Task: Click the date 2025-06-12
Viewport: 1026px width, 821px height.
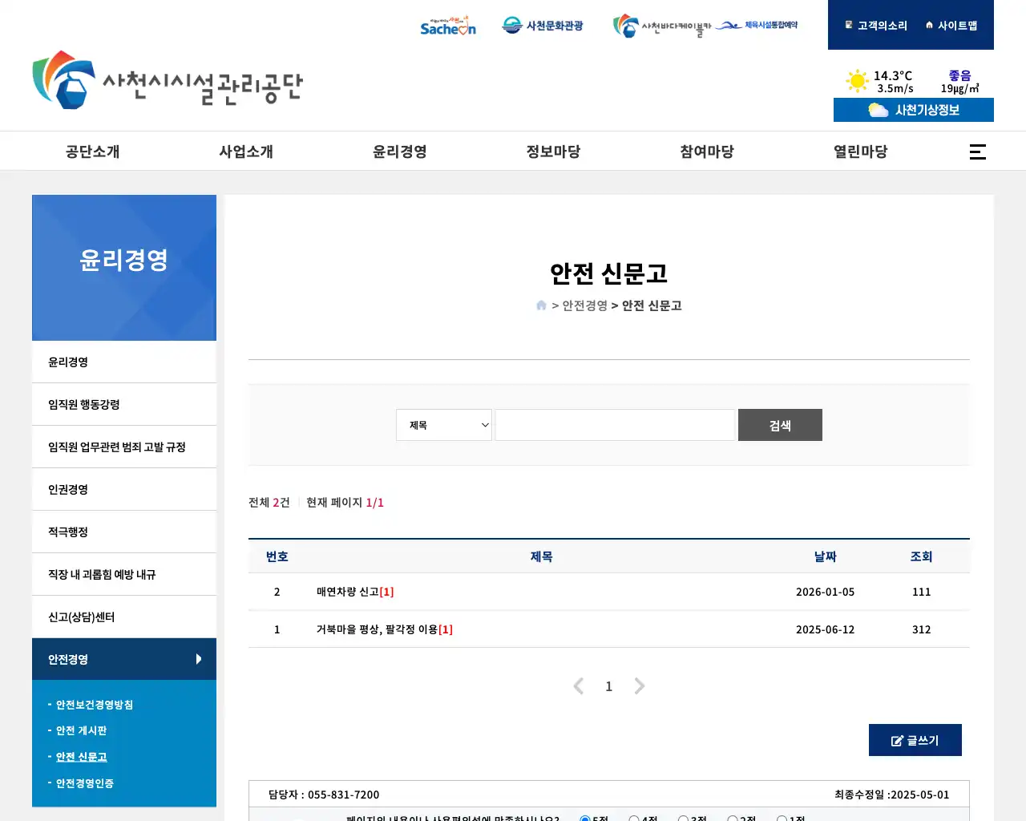Action: point(826,629)
